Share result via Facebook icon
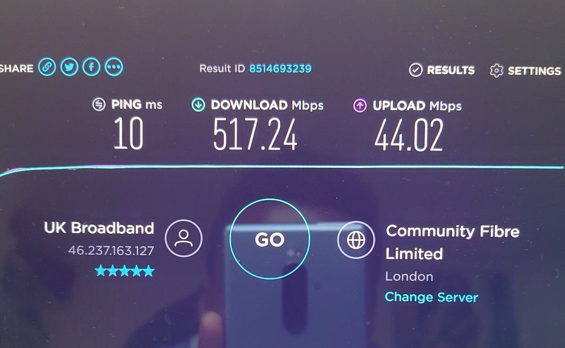The image size is (565, 348). [x=92, y=67]
